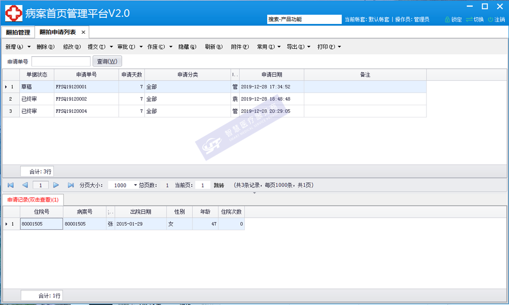Jump to last page arrow
The image size is (509, 305).
71,185
